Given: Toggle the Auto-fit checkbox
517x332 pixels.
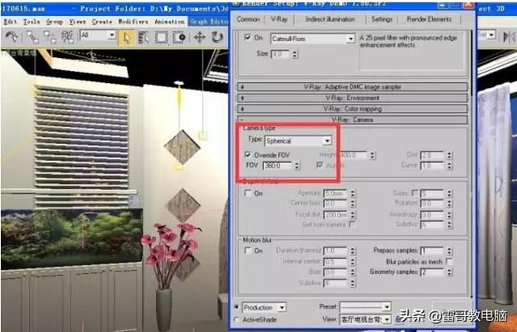Looking at the screenshot, I should point(320,165).
